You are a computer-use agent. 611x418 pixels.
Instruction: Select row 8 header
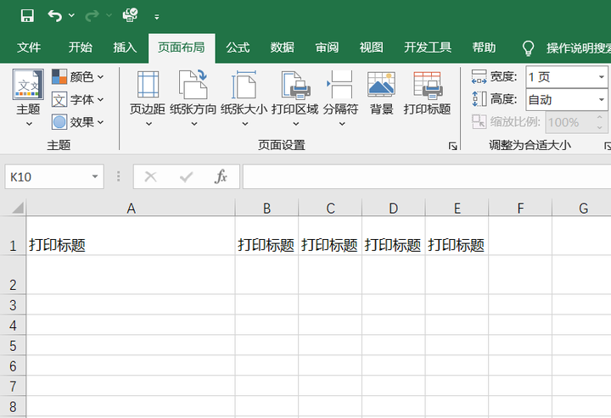pyautogui.click(x=13, y=406)
